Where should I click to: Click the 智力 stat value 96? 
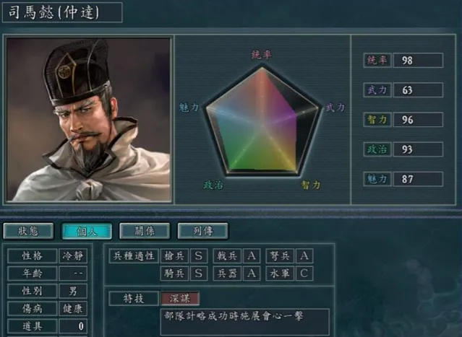point(418,120)
